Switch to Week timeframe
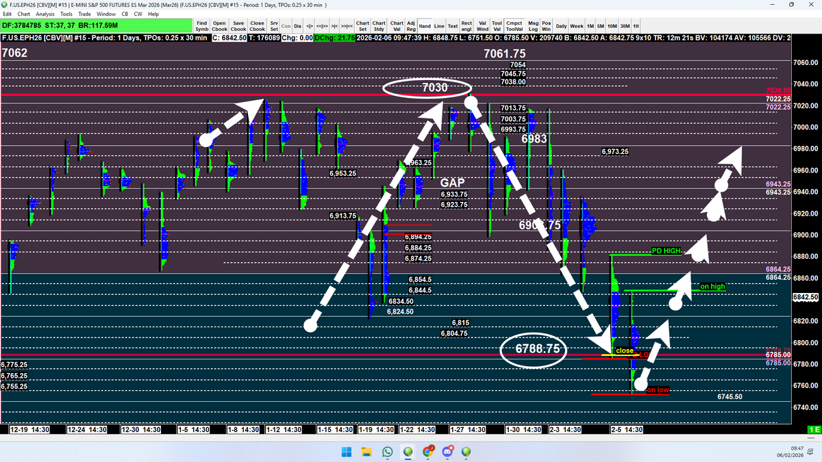 tap(577, 26)
